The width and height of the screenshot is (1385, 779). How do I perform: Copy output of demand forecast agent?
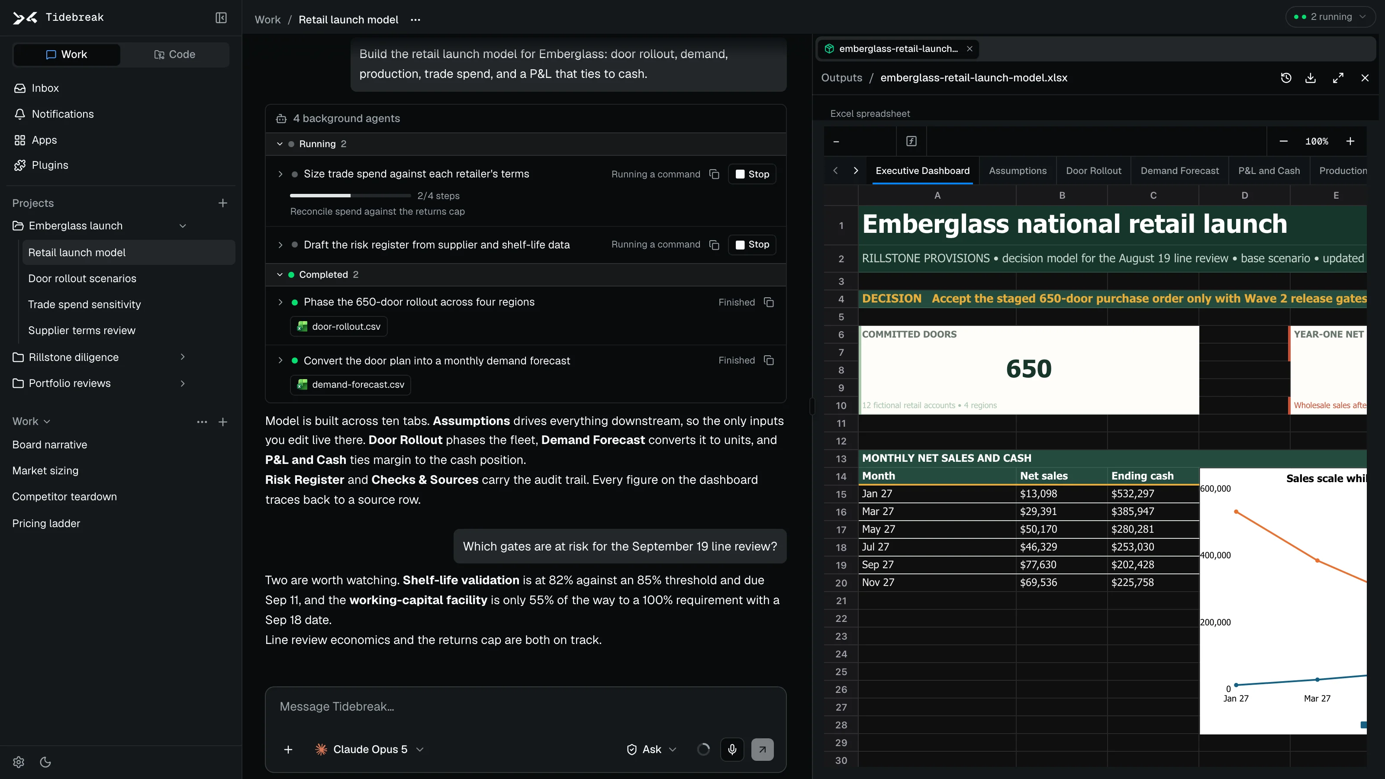[769, 360]
